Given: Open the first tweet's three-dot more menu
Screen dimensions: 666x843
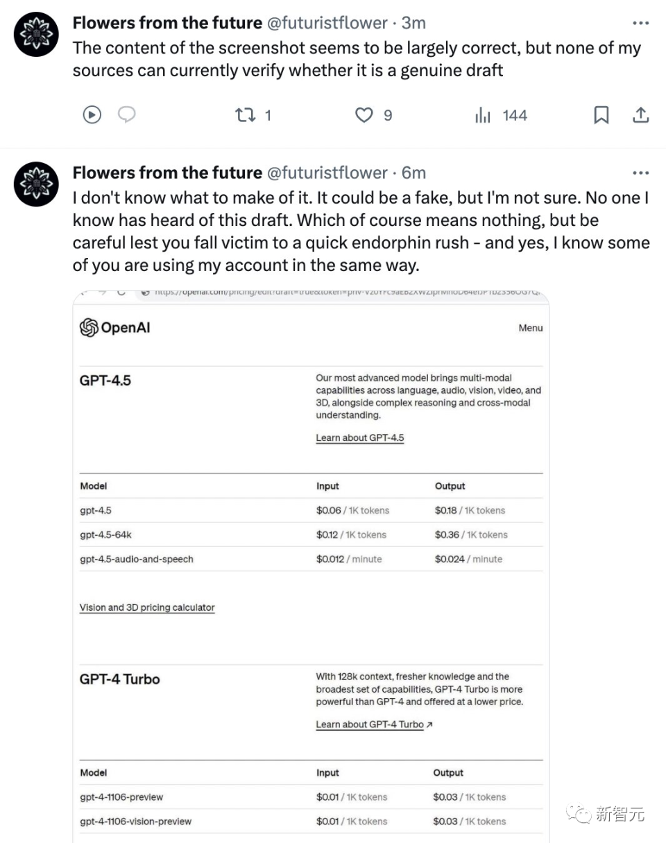Looking at the screenshot, I should point(640,23).
